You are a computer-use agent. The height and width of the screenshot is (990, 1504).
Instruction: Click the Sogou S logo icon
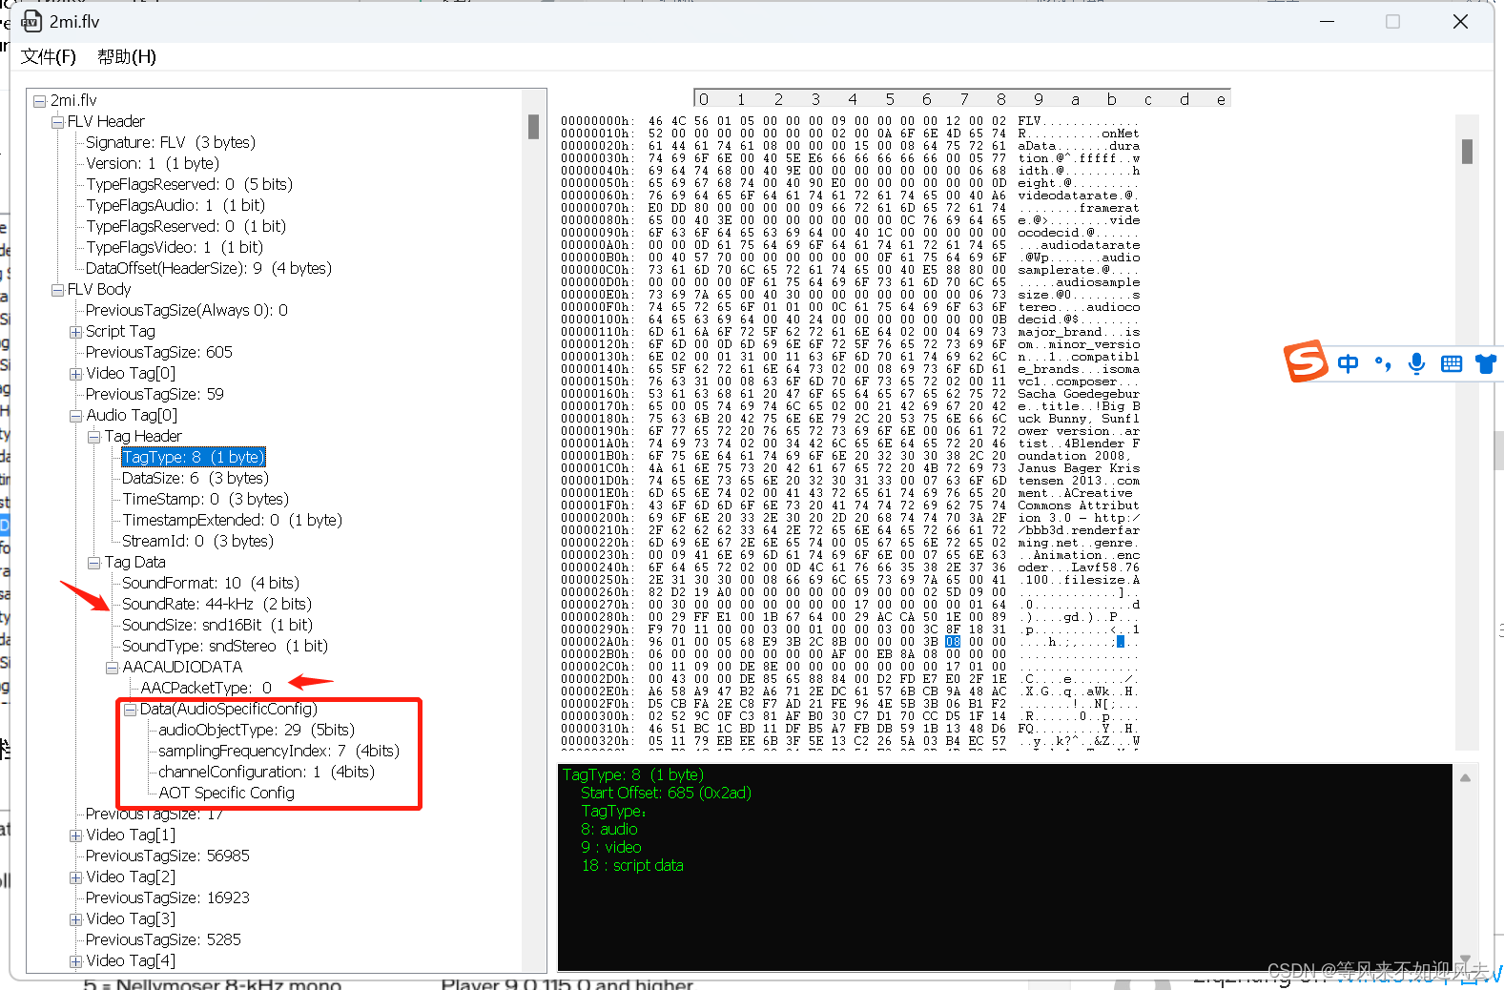(x=1306, y=361)
